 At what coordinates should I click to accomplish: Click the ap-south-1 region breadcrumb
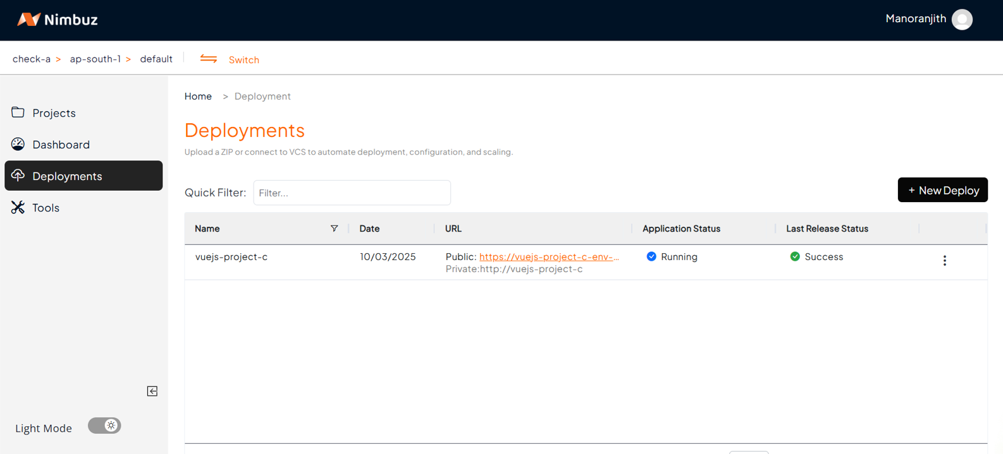coord(95,59)
